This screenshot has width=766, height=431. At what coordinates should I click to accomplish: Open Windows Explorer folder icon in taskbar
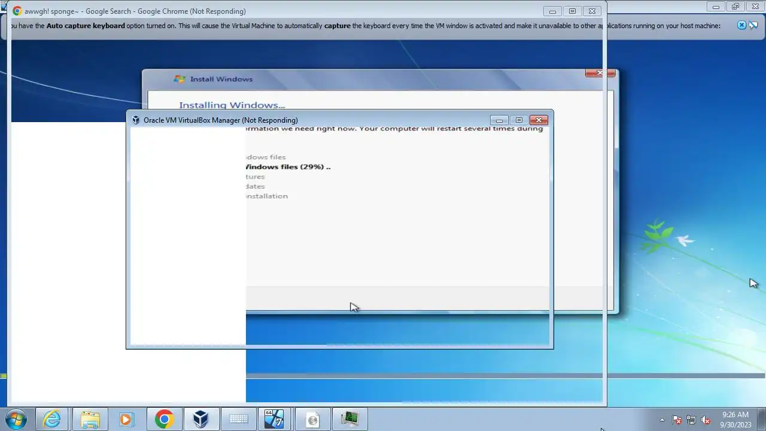(x=90, y=419)
